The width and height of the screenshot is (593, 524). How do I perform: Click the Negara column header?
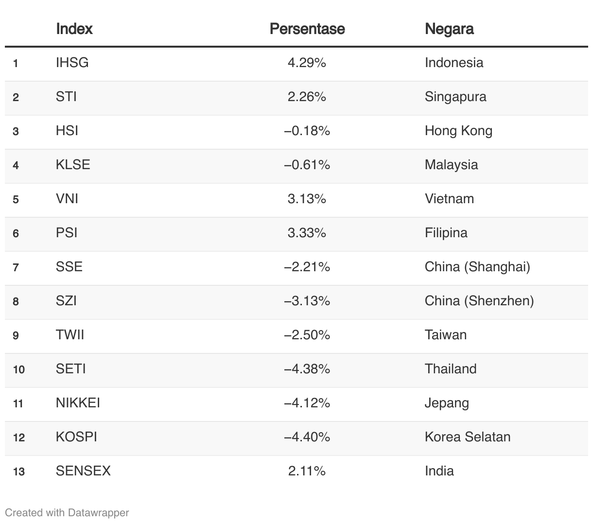[449, 29]
